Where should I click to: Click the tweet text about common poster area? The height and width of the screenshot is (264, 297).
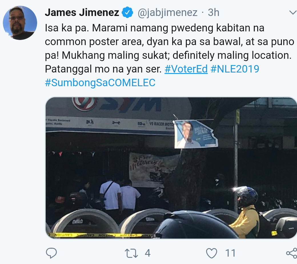(170, 49)
